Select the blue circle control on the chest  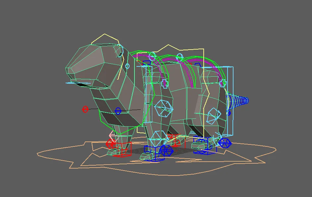point(118,111)
